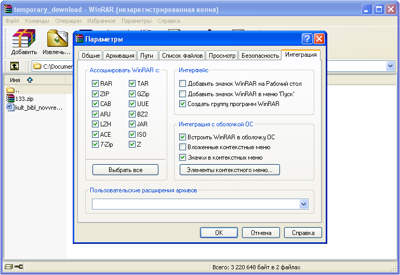Click the 'Выбрать все' button

pos(125,170)
